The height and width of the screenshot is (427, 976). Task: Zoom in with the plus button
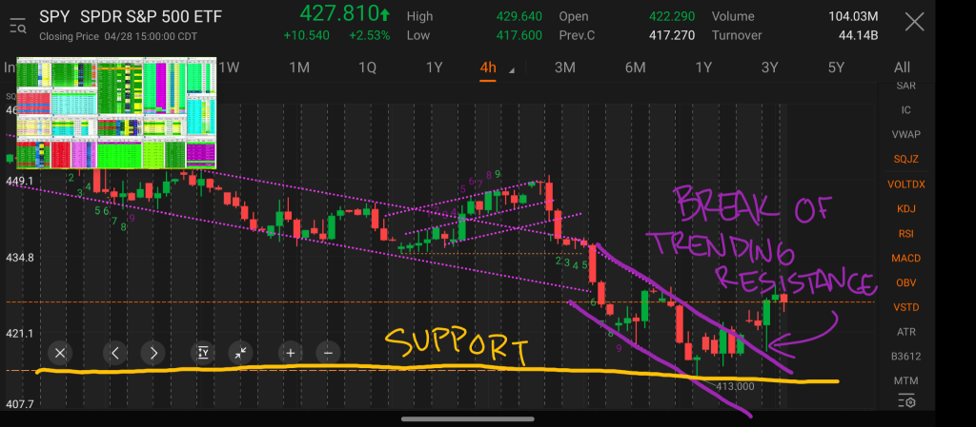(289, 353)
